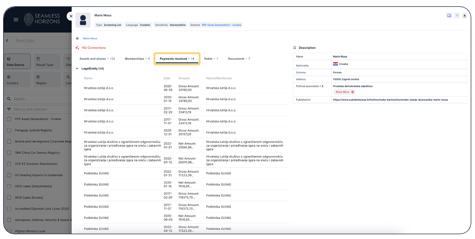This screenshot has width=475, height=239.
Task: Check Aerospace, Defense, Security & Space checkbox
Action: point(9,220)
